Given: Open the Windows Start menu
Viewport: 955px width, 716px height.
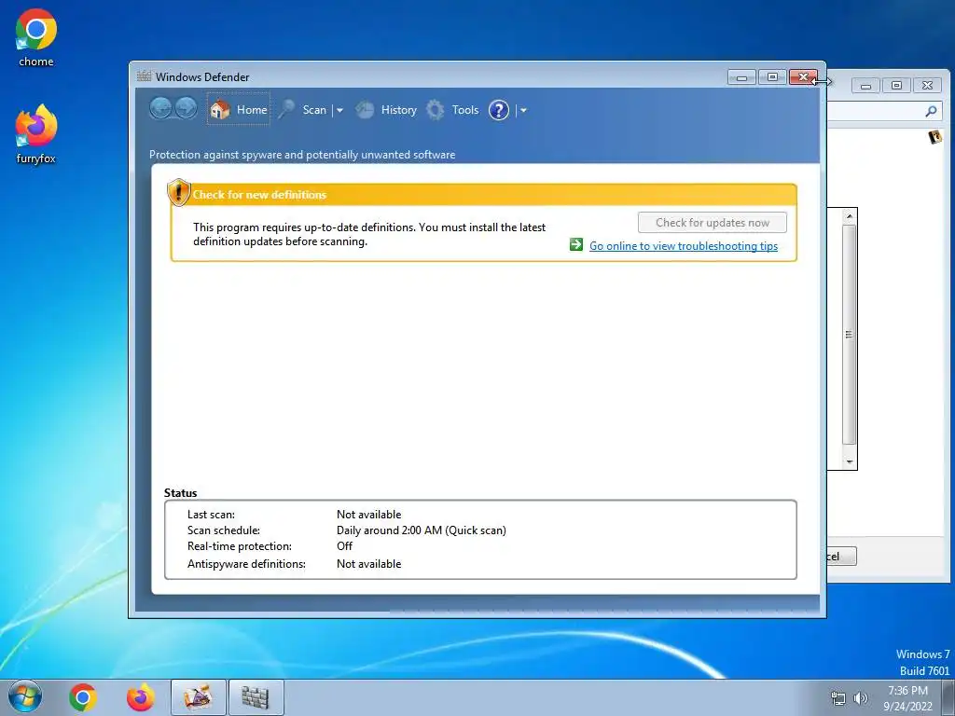Looking at the screenshot, I should coord(25,697).
